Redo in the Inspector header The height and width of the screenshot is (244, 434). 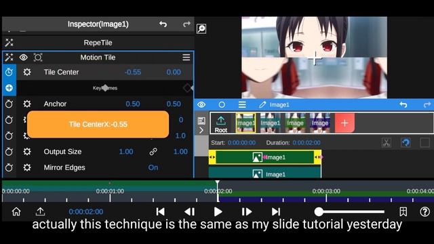coord(186,24)
